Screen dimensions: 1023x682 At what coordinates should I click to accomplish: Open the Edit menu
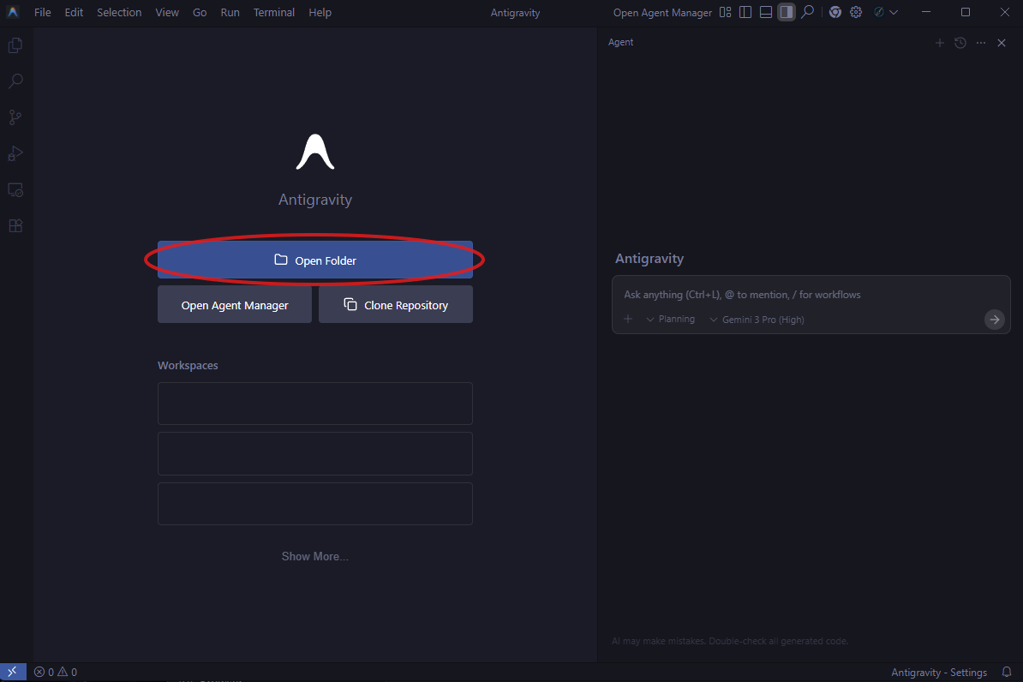click(x=74, y=12)
